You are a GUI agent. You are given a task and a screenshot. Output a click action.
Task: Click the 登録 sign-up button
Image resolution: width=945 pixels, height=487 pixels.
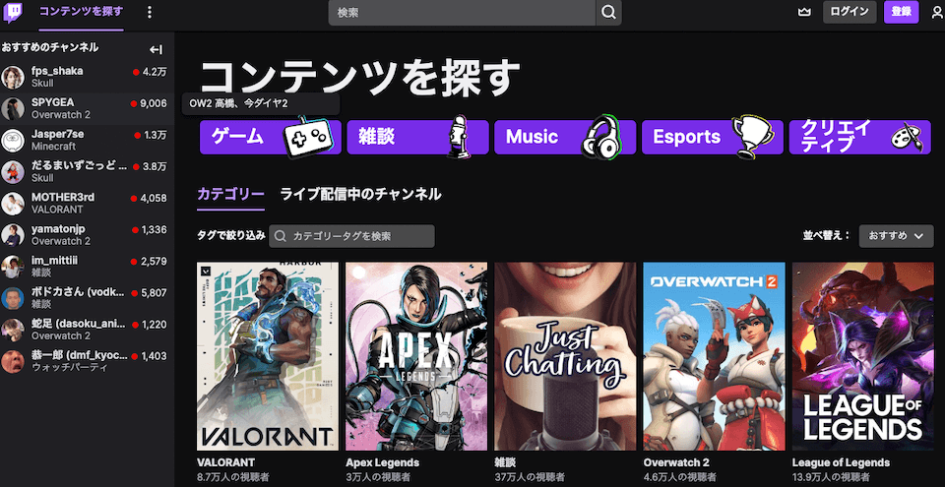(901, 12)
